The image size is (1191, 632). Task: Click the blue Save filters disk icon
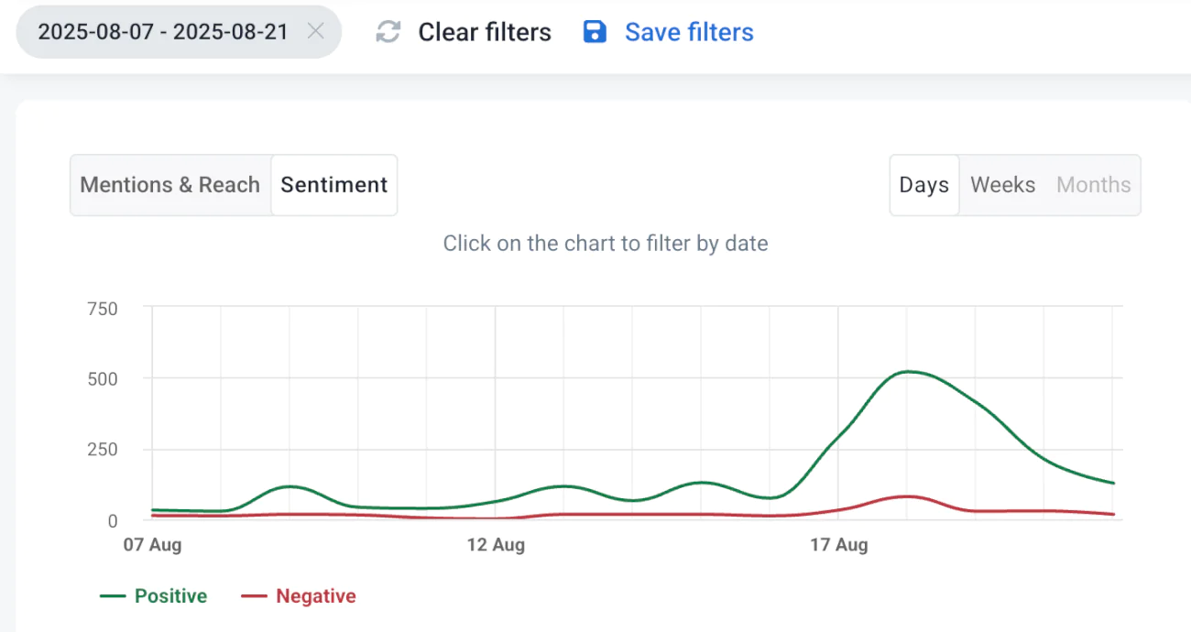point(595,31)
